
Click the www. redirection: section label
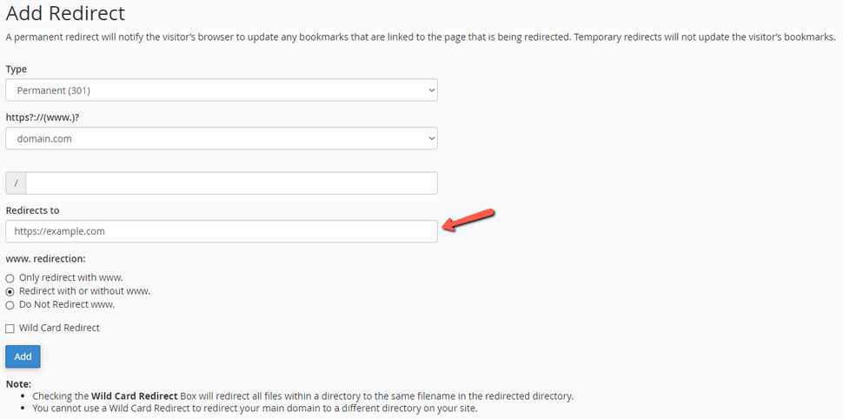point(46,258)
